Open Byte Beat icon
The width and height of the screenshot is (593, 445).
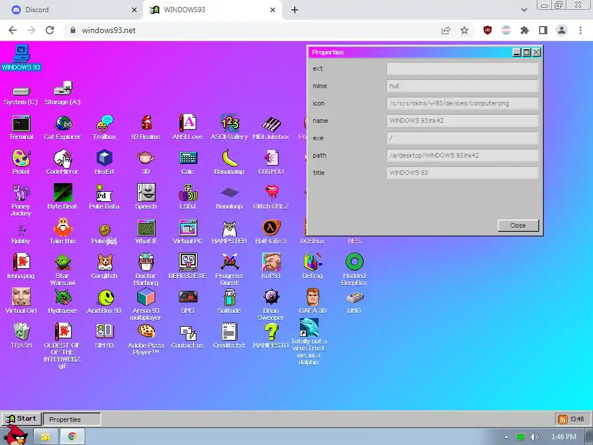63,196
